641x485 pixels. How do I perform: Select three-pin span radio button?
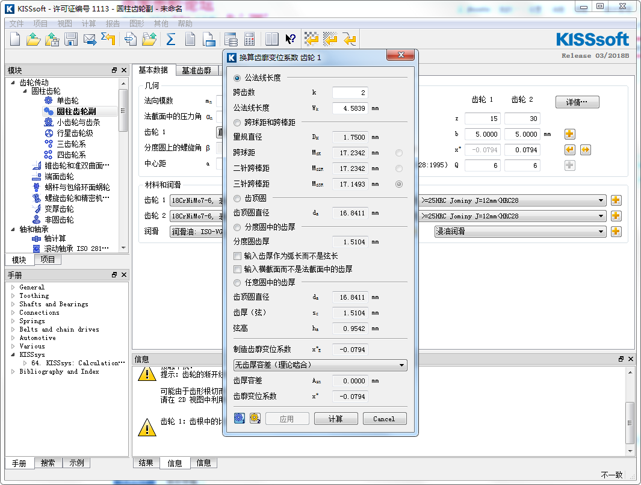399,184
